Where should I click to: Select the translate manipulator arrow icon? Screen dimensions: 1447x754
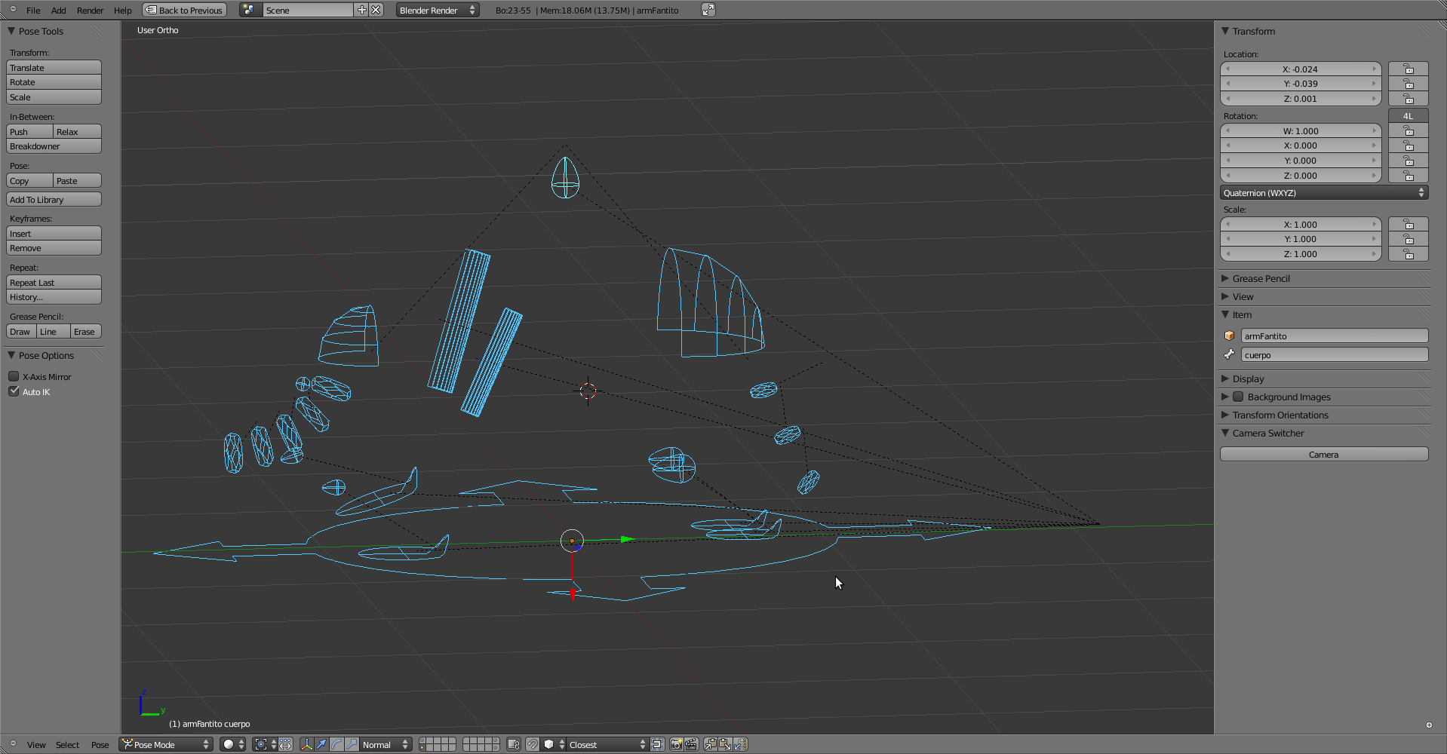pyautogui.click(x=321, y=744)
